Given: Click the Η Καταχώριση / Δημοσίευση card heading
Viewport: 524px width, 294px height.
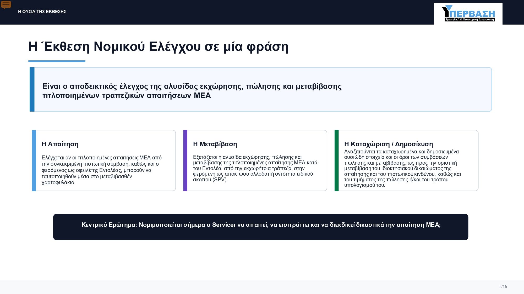Looking at the screenshot, I should point(389,144).
